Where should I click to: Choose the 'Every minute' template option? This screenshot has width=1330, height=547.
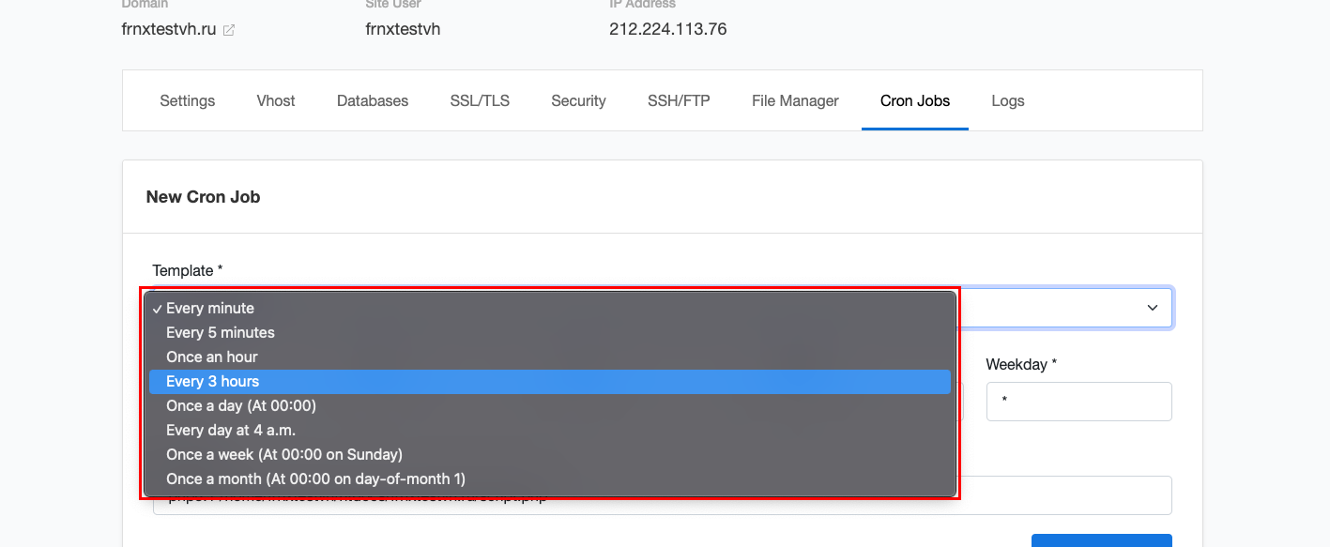coord(550,308)
